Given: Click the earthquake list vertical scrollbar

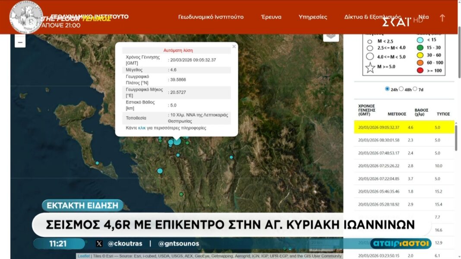Looking at the screenshot, I should [456, 138].
